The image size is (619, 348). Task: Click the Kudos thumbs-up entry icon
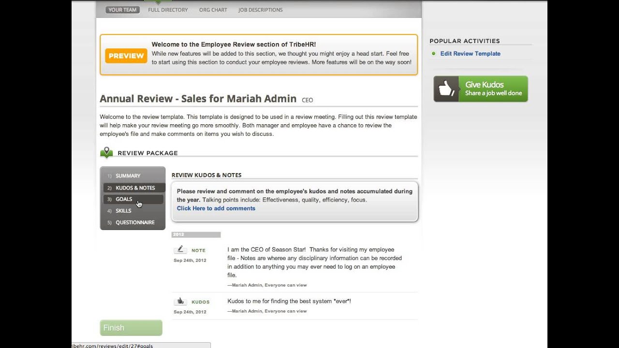click(x=180, y=301)
